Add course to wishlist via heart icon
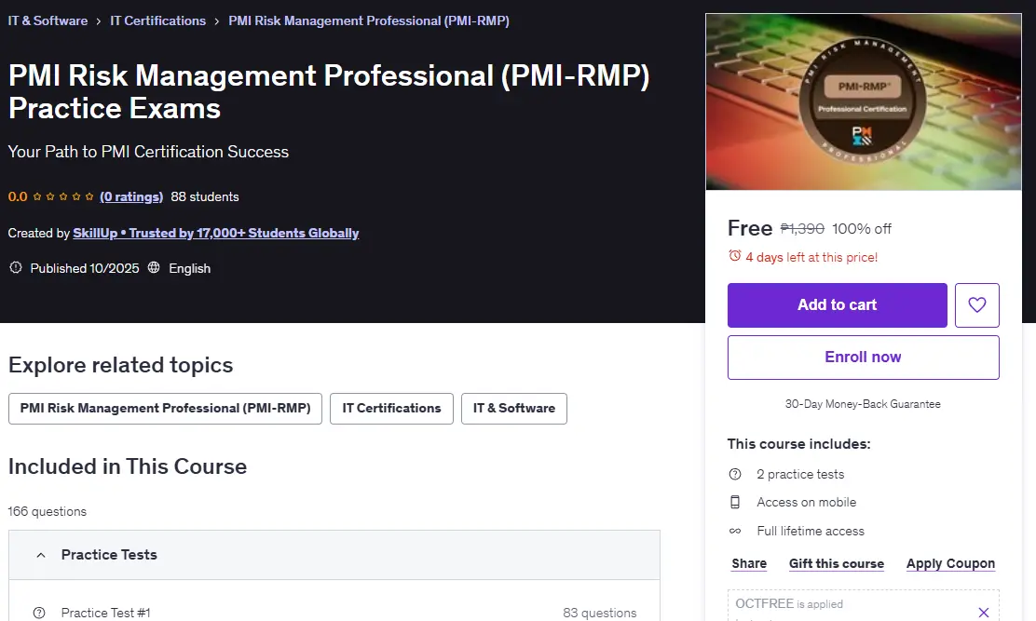This screenshot has height=621, width=1036. click(976, 304)
